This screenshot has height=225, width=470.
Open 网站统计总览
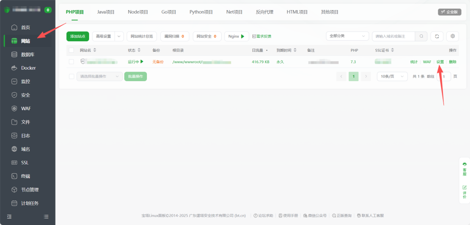[x=142, y=36]
